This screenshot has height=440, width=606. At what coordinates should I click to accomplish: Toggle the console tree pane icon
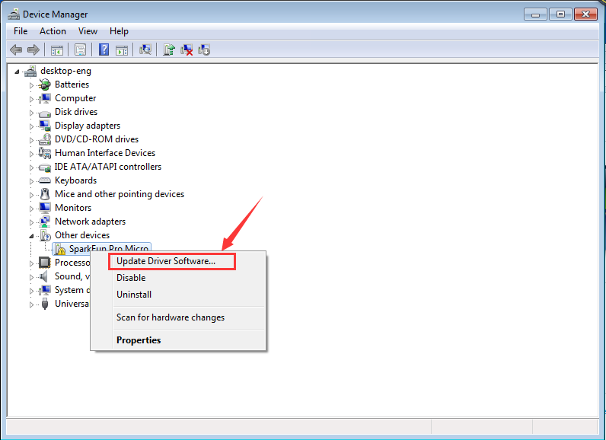tap(57, 49)
